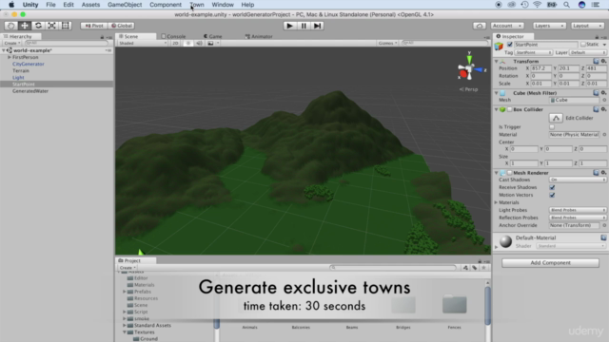609x342 pixels.
Task: Toggle scene lighting icon
Action: click(x=188, y=43)
